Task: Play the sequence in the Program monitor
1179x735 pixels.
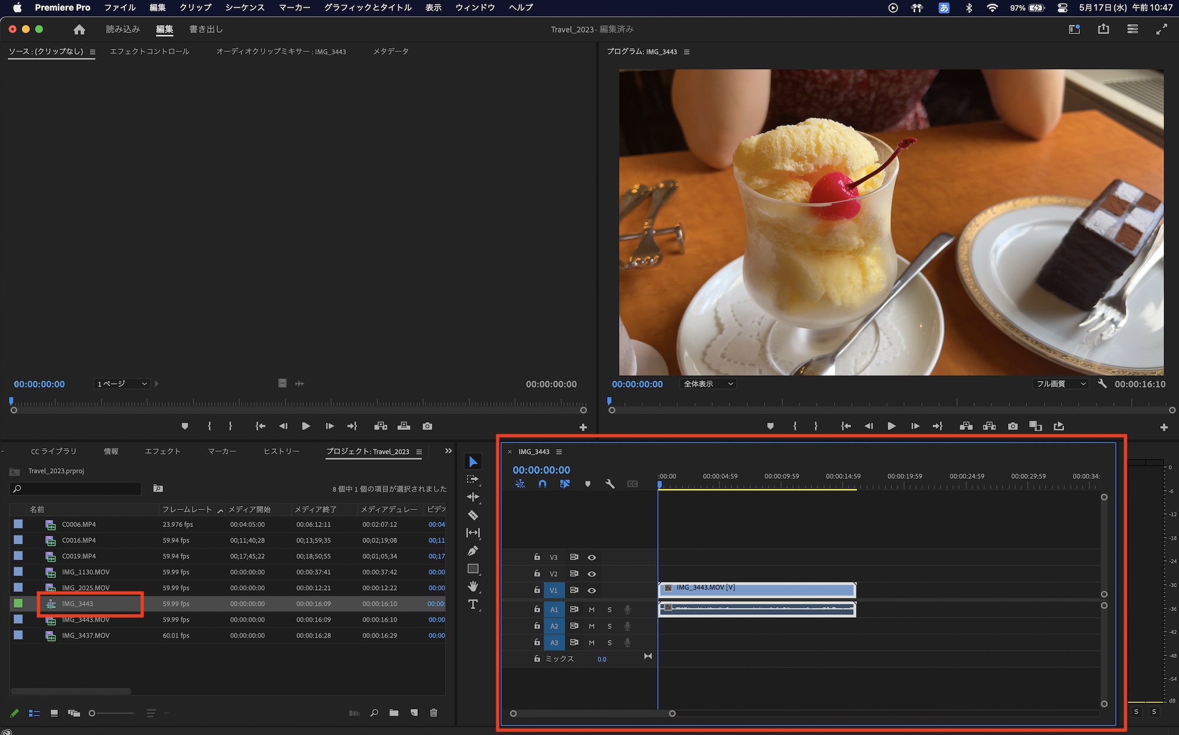Action: coord(891,426)
